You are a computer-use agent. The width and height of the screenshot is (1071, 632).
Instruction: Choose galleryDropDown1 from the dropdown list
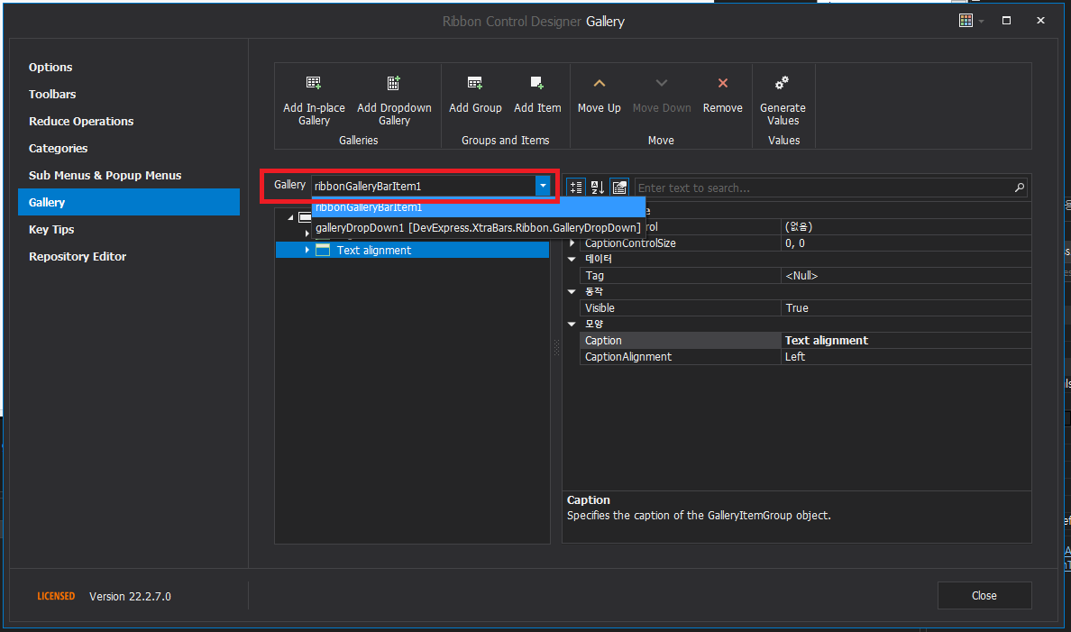tap(478, 227)
